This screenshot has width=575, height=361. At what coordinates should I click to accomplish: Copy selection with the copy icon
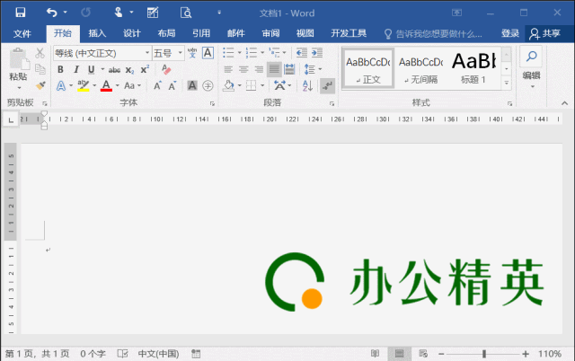coord(40,69)
